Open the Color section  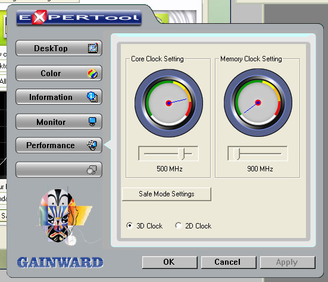(59, 73)
